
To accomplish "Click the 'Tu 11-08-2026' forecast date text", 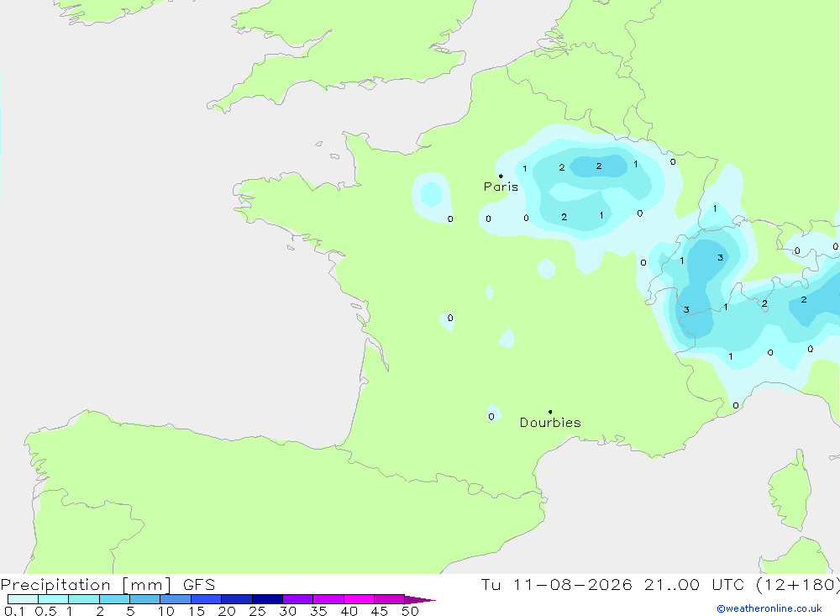I will click(x=556, y=585).
